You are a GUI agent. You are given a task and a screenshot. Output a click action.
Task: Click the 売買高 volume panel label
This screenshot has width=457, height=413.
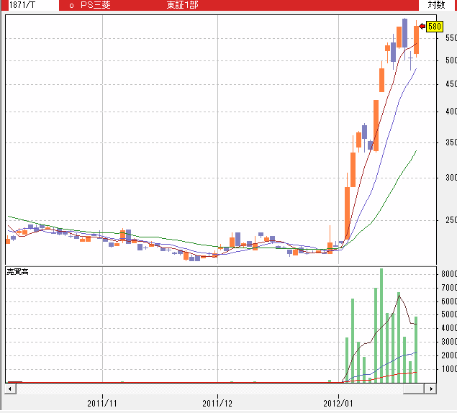tap(17, 272)
